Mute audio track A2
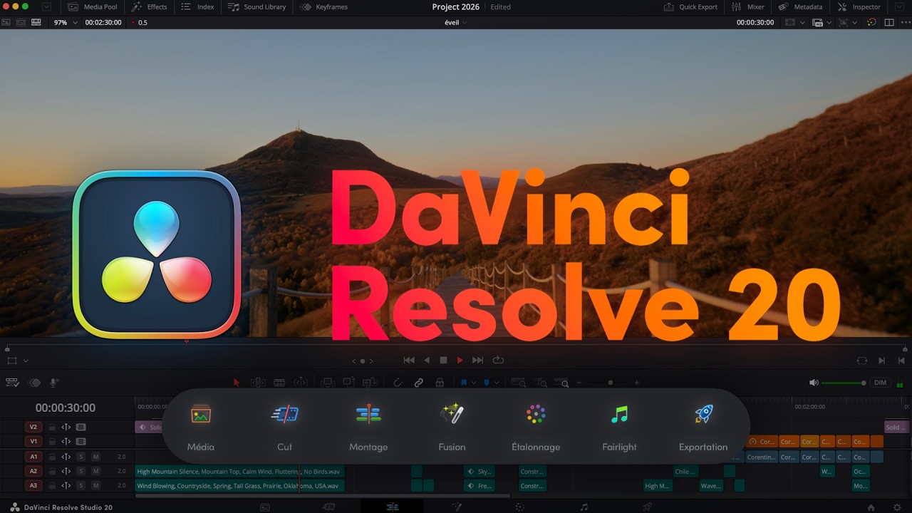The image size is (912, 513). [95, 471]
